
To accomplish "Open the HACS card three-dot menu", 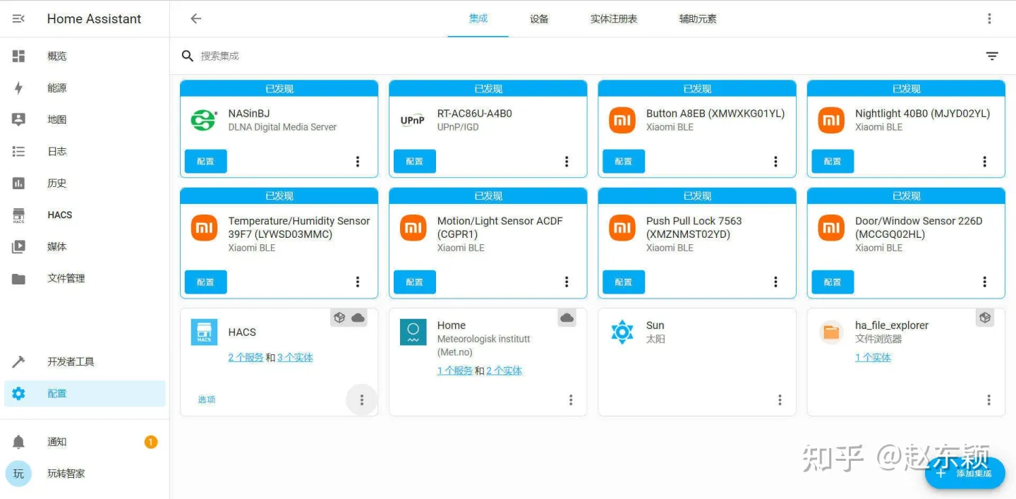I will (362, 400).
